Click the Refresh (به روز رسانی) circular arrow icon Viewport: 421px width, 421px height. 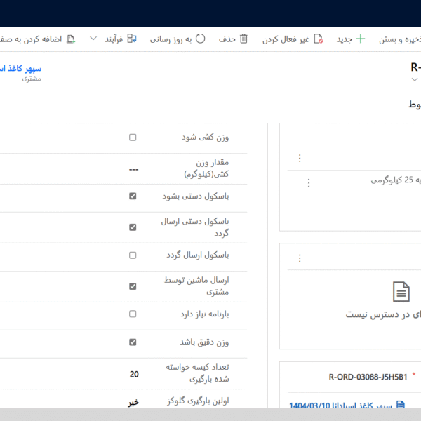(x=201, y=39)
